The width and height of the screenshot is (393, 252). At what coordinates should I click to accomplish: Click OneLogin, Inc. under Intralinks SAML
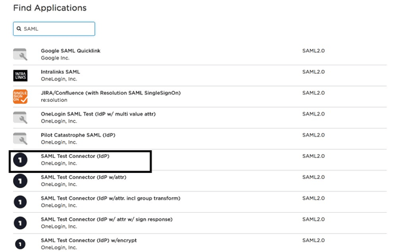(59, 79)
